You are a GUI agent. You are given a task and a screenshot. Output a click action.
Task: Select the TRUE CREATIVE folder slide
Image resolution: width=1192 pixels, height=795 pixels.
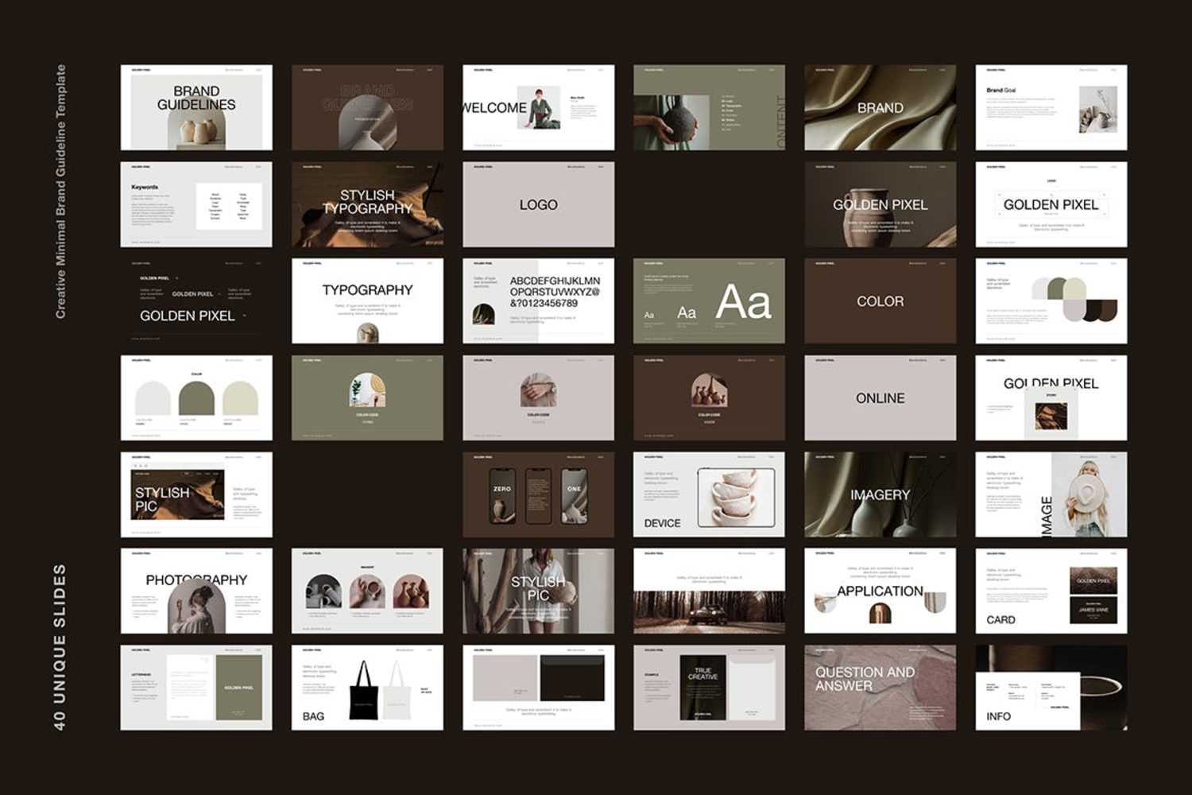pos(709,688)
